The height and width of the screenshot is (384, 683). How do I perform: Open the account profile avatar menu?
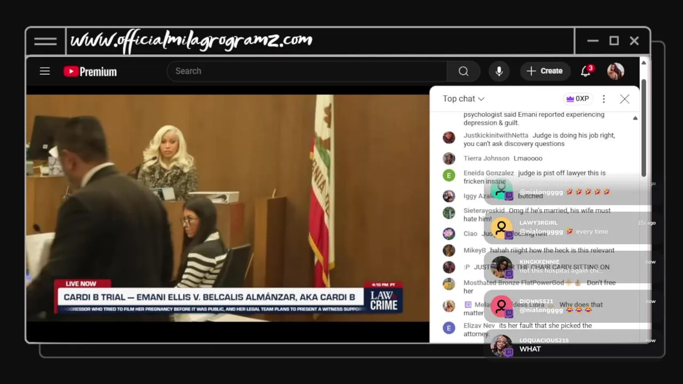[615, 71]
